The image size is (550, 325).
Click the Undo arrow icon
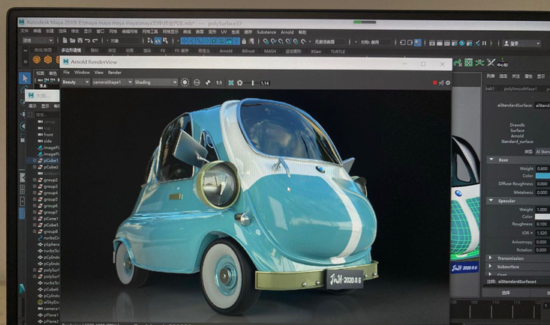[87, 41]
